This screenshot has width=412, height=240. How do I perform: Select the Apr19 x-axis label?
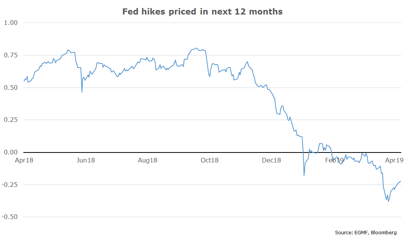pos(394,160)
